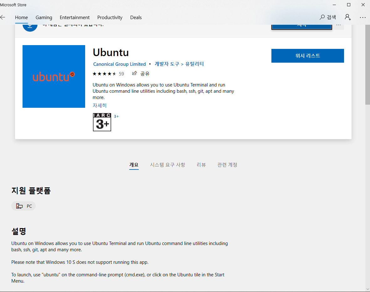Minimize the Microsoft Store window
This screenshot has height=292, width=370.
pos(334,5)
